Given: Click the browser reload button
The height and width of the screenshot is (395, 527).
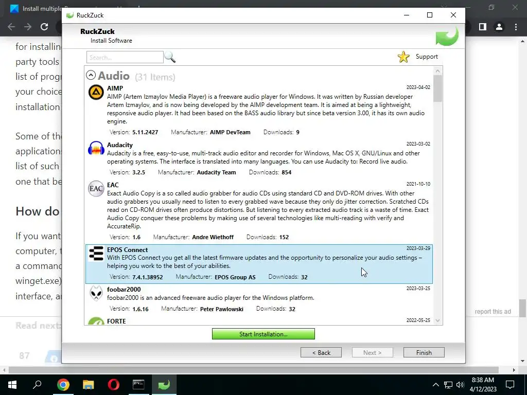Looking at the screenshot, I should pyautogui.click(x=44, y=27).
